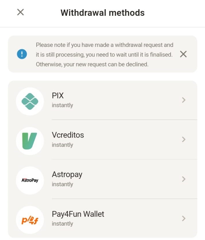Open PIX row chevron arrow
The height and width of the screenshot is (240, 205).
(184, 100)
